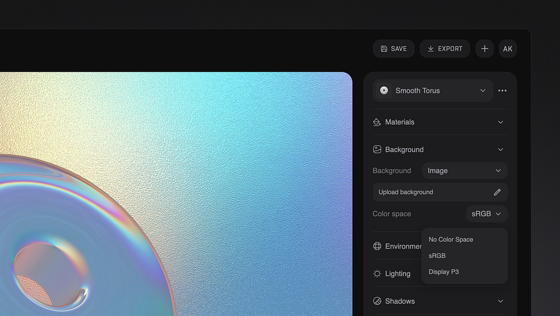
Task: Open the AK user avatar
Action: pyautogui.click(x=508, y=49)
